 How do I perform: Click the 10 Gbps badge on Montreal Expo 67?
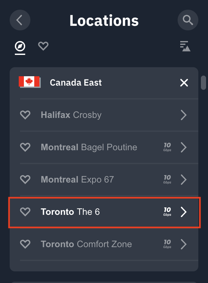(x=167, y=180)
